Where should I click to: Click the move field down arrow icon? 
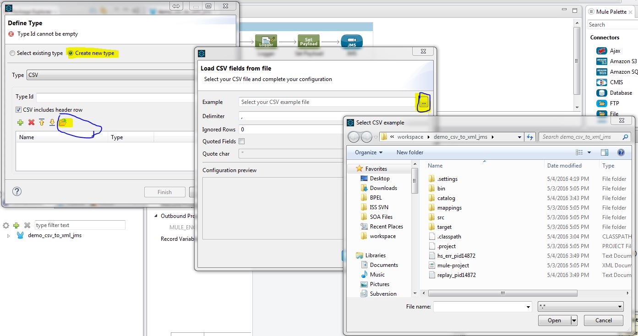coord(52,122)
